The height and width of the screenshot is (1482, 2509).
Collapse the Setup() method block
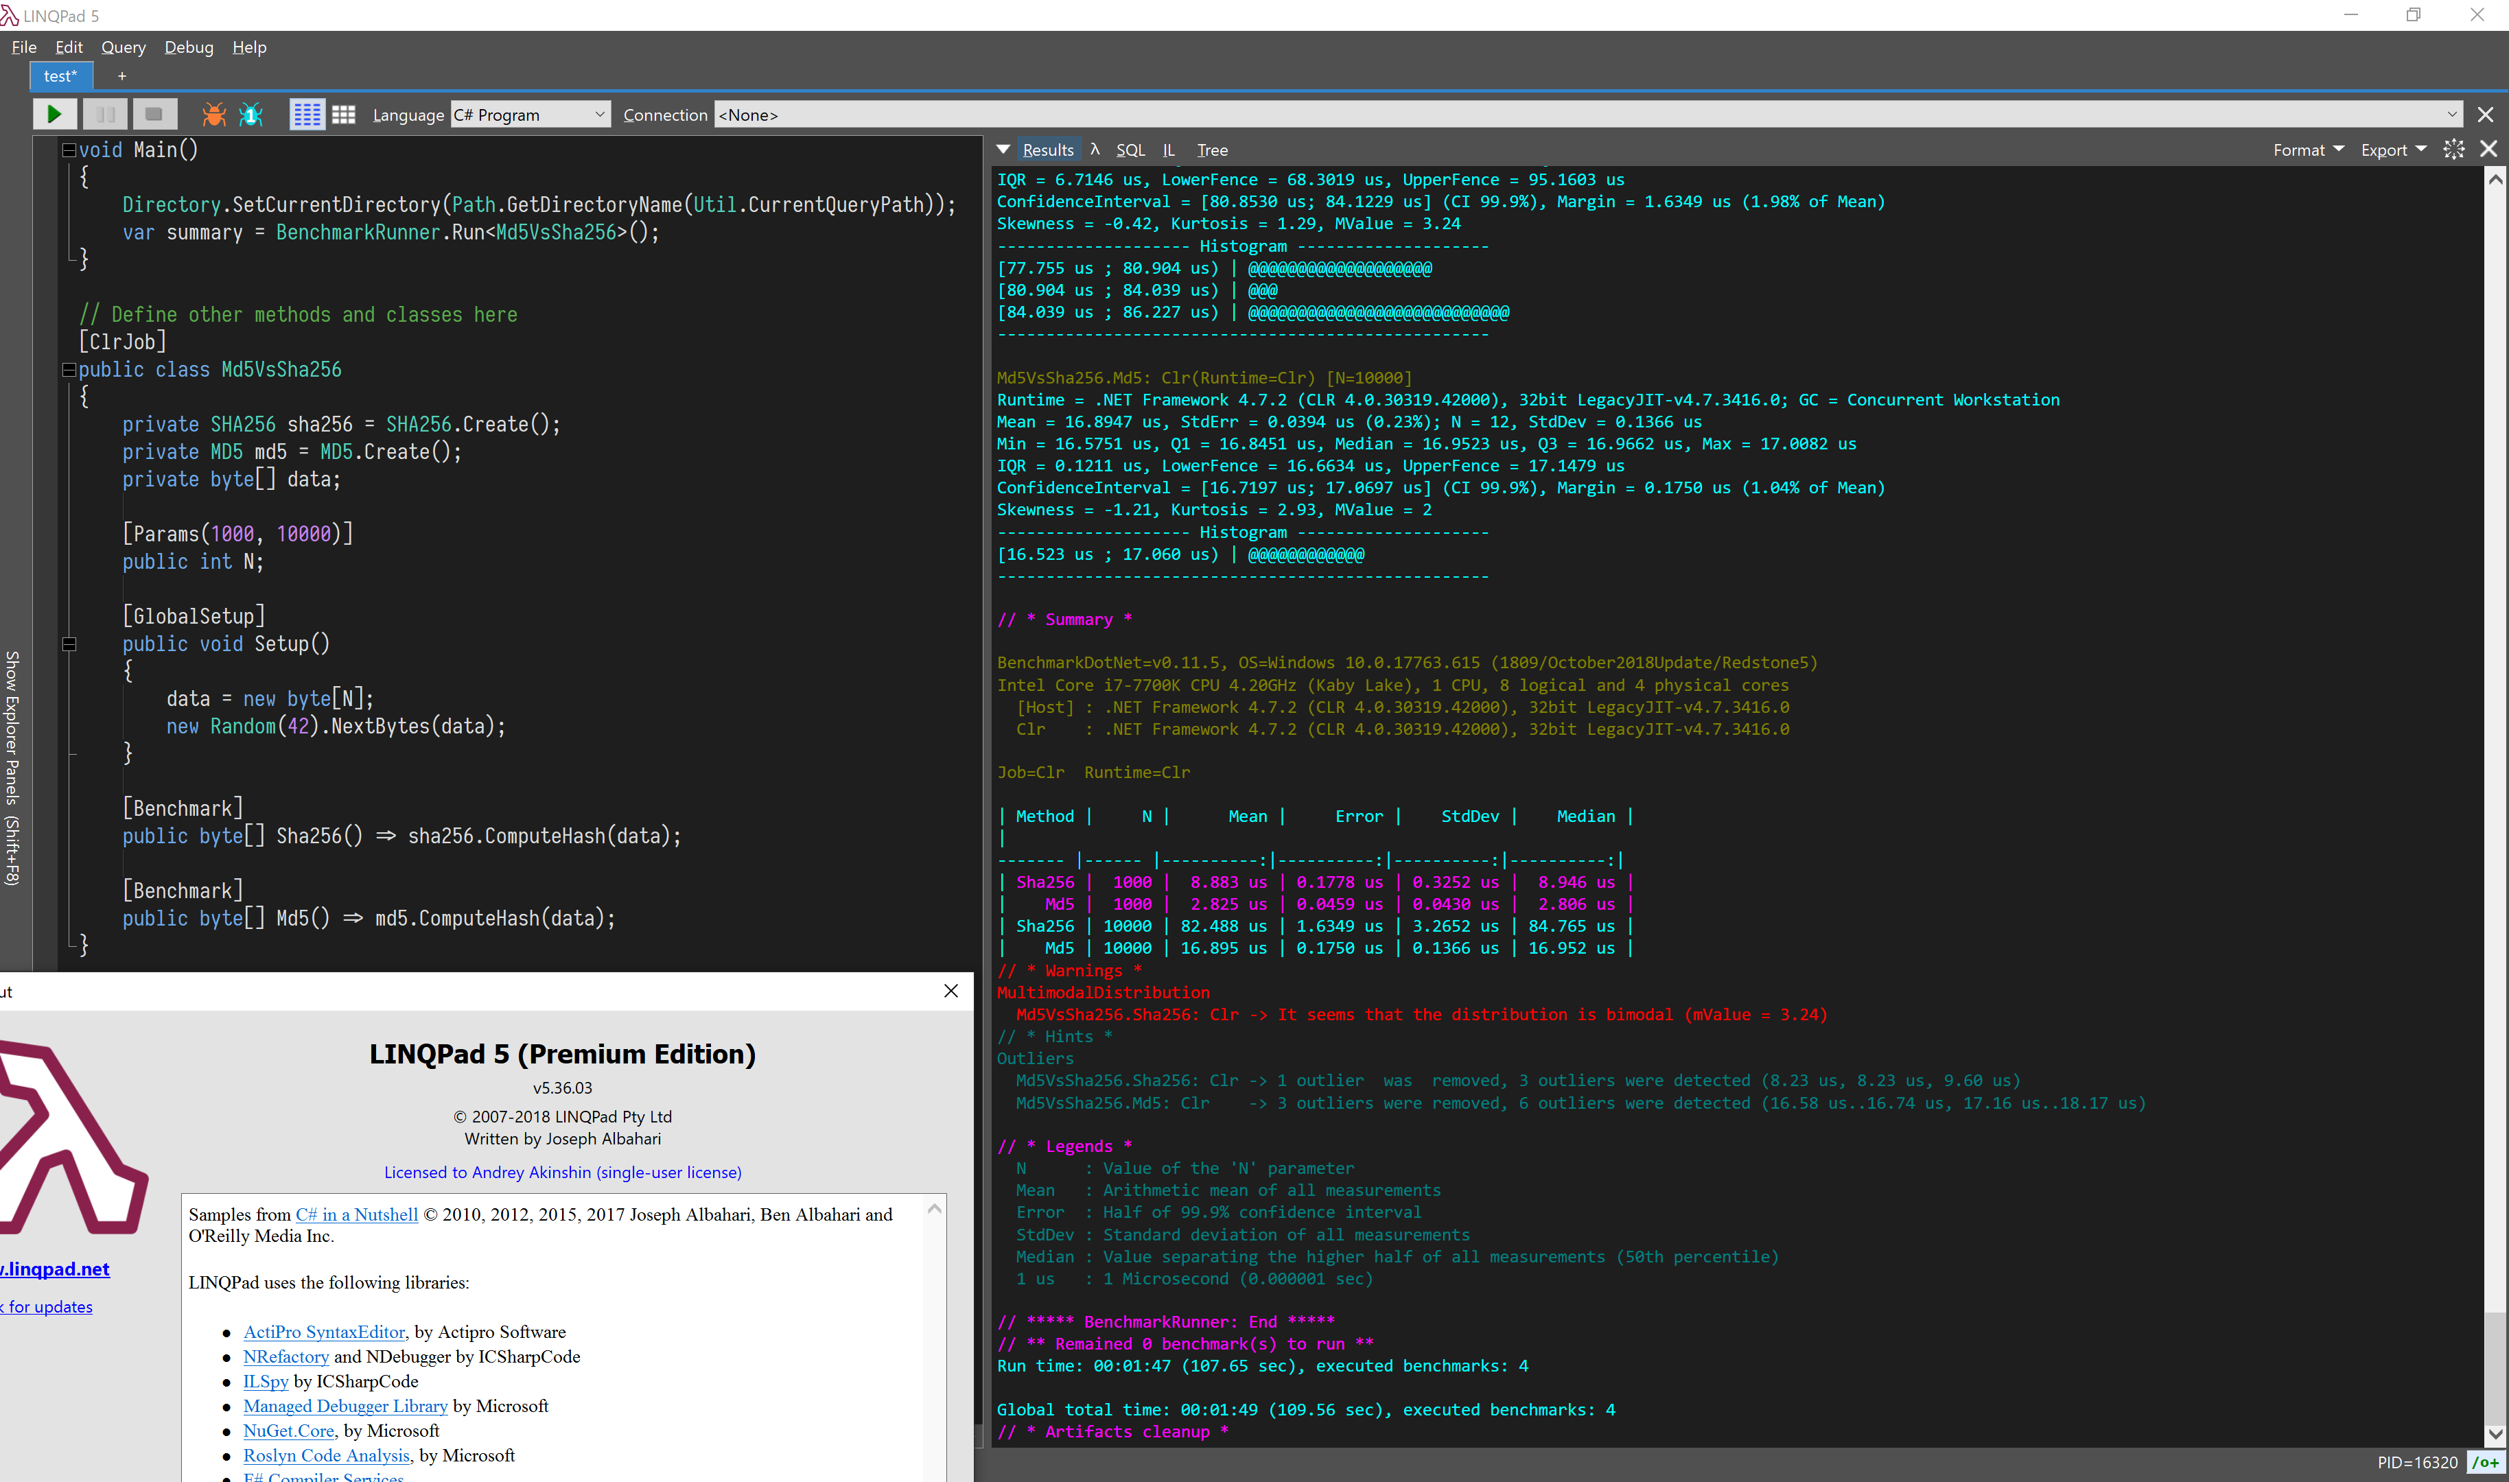point(69,644)
